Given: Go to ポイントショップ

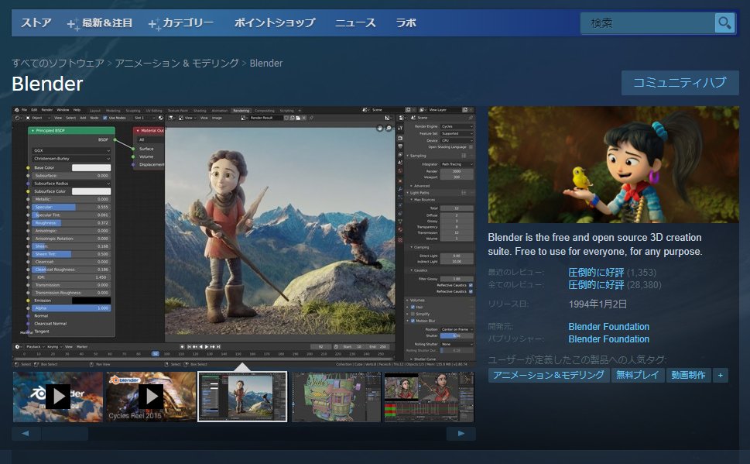Looking at the screenshot, I should (275, 22).
